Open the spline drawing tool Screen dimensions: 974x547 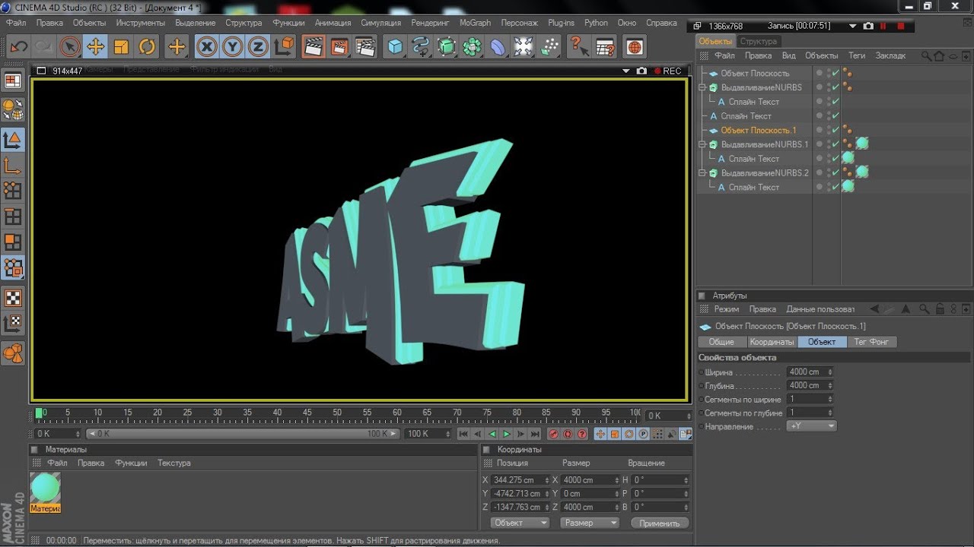coord(421,47)
